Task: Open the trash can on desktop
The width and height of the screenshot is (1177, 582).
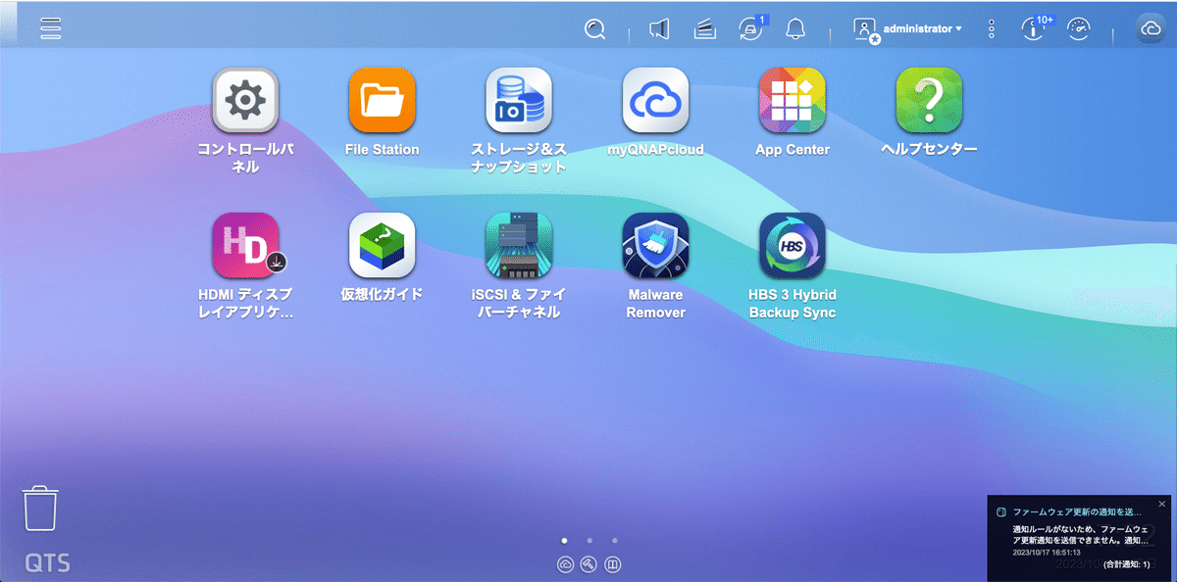Action: point(40,509)
